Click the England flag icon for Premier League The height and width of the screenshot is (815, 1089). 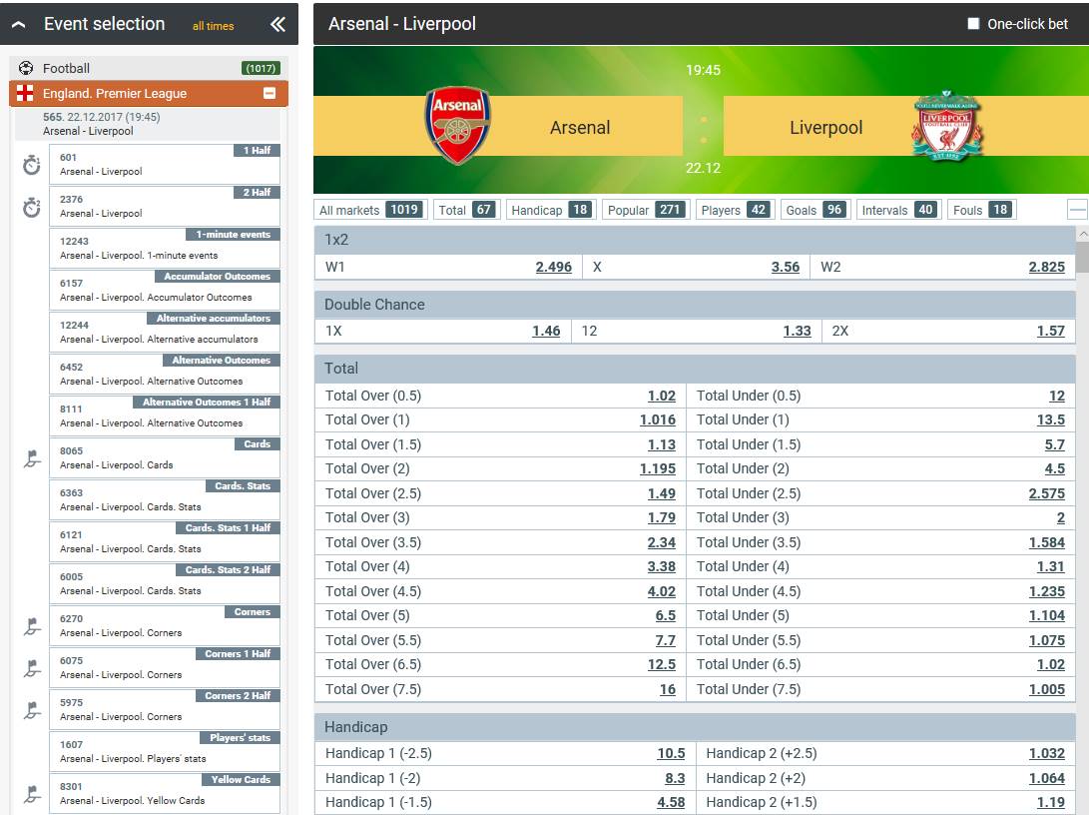coord(25,93)
